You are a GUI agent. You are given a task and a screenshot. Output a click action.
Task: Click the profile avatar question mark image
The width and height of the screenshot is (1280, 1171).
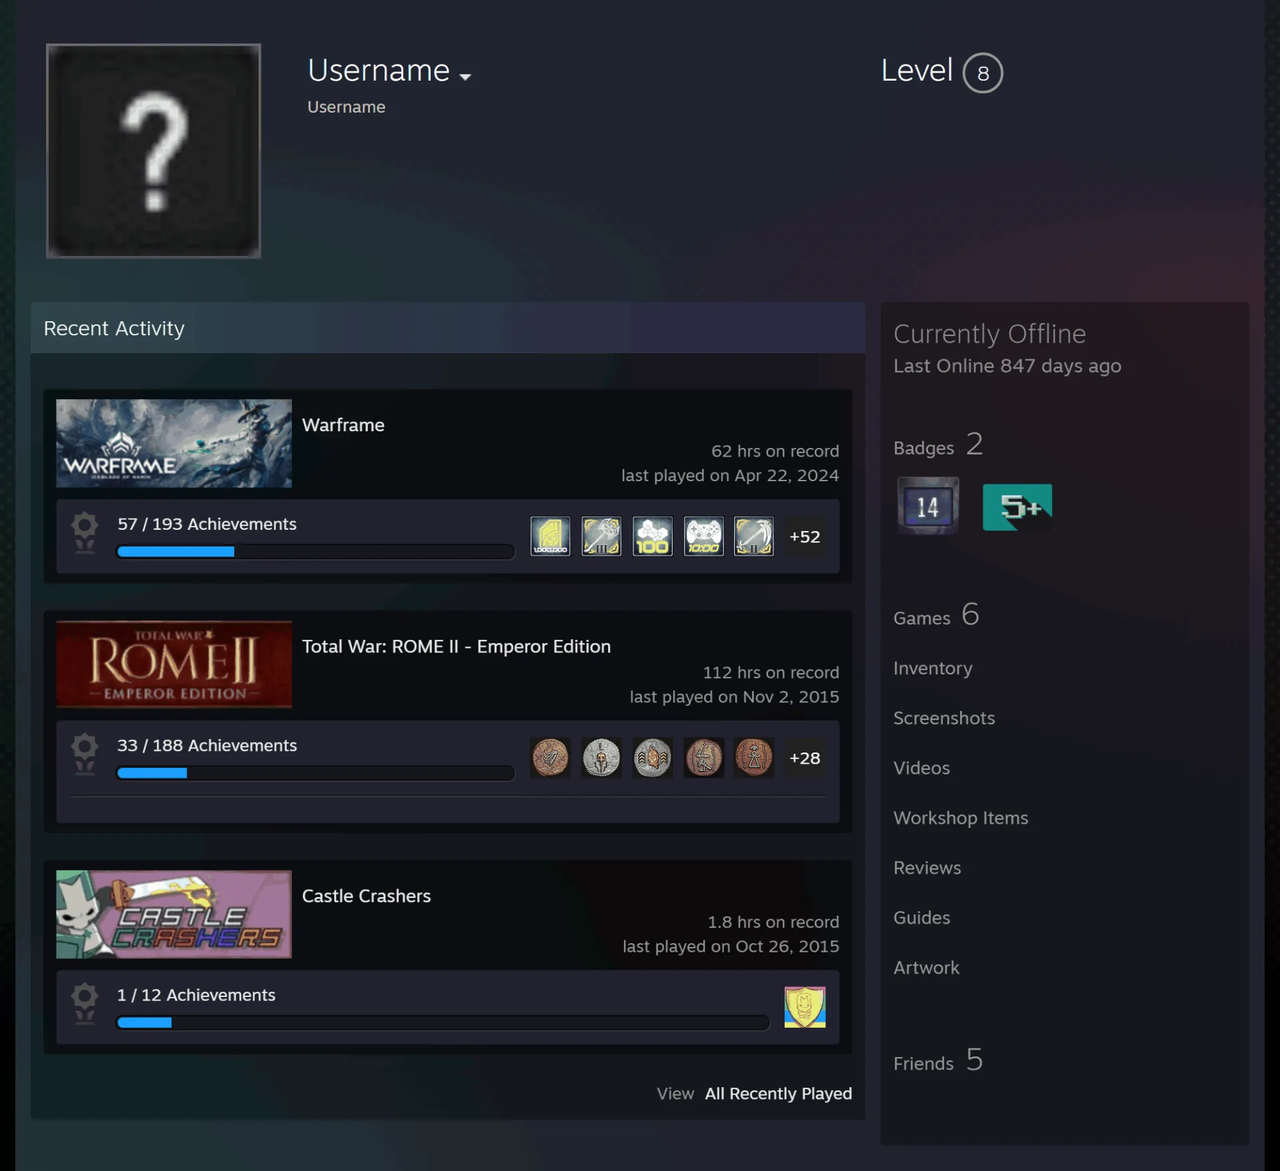coord(153,151)
